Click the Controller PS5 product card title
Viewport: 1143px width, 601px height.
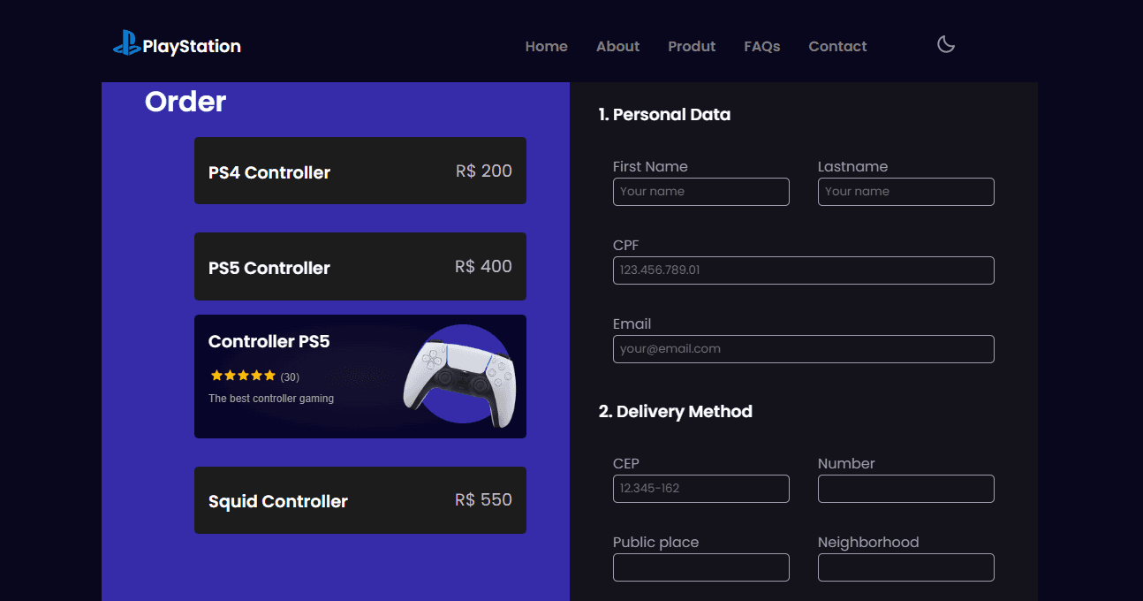269,341
